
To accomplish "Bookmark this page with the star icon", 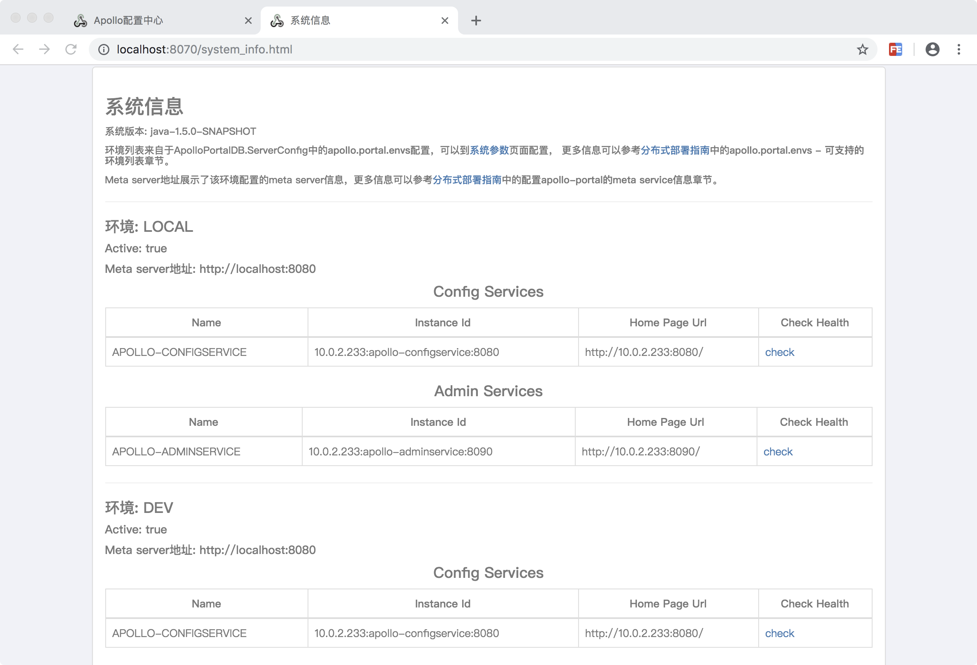I will pyautogui.click(x=862, y=50).
